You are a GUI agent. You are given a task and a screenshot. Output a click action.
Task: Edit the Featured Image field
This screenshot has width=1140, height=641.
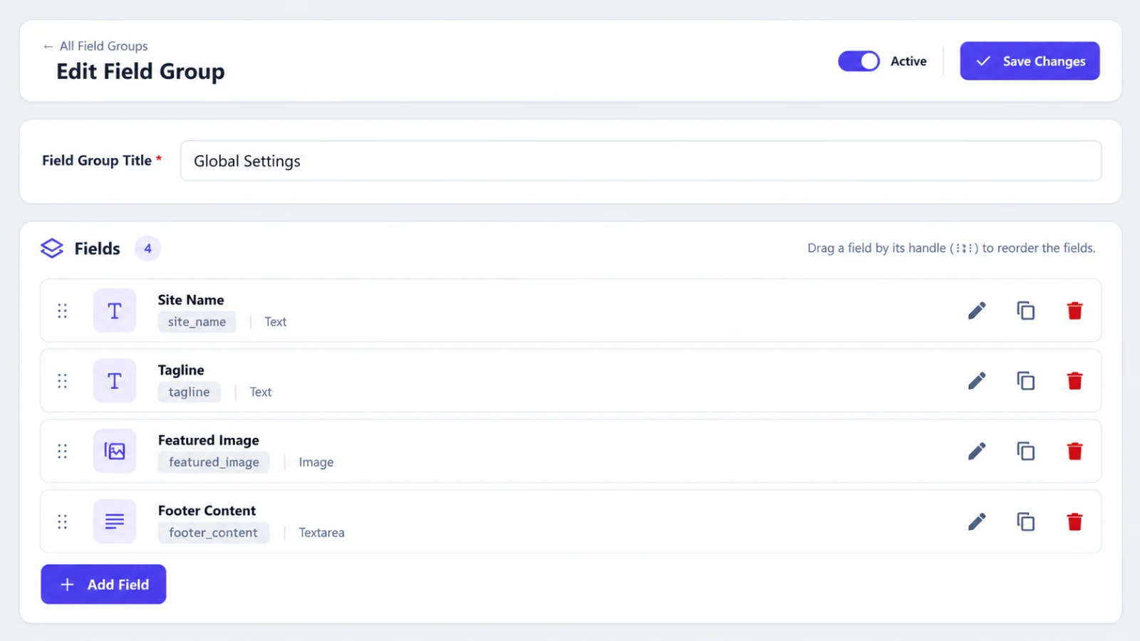(x=977, y=451)
